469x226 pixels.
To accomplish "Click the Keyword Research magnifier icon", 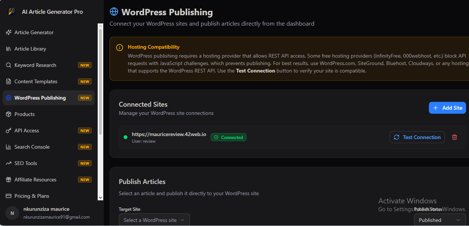I will (x=9, y=65).
